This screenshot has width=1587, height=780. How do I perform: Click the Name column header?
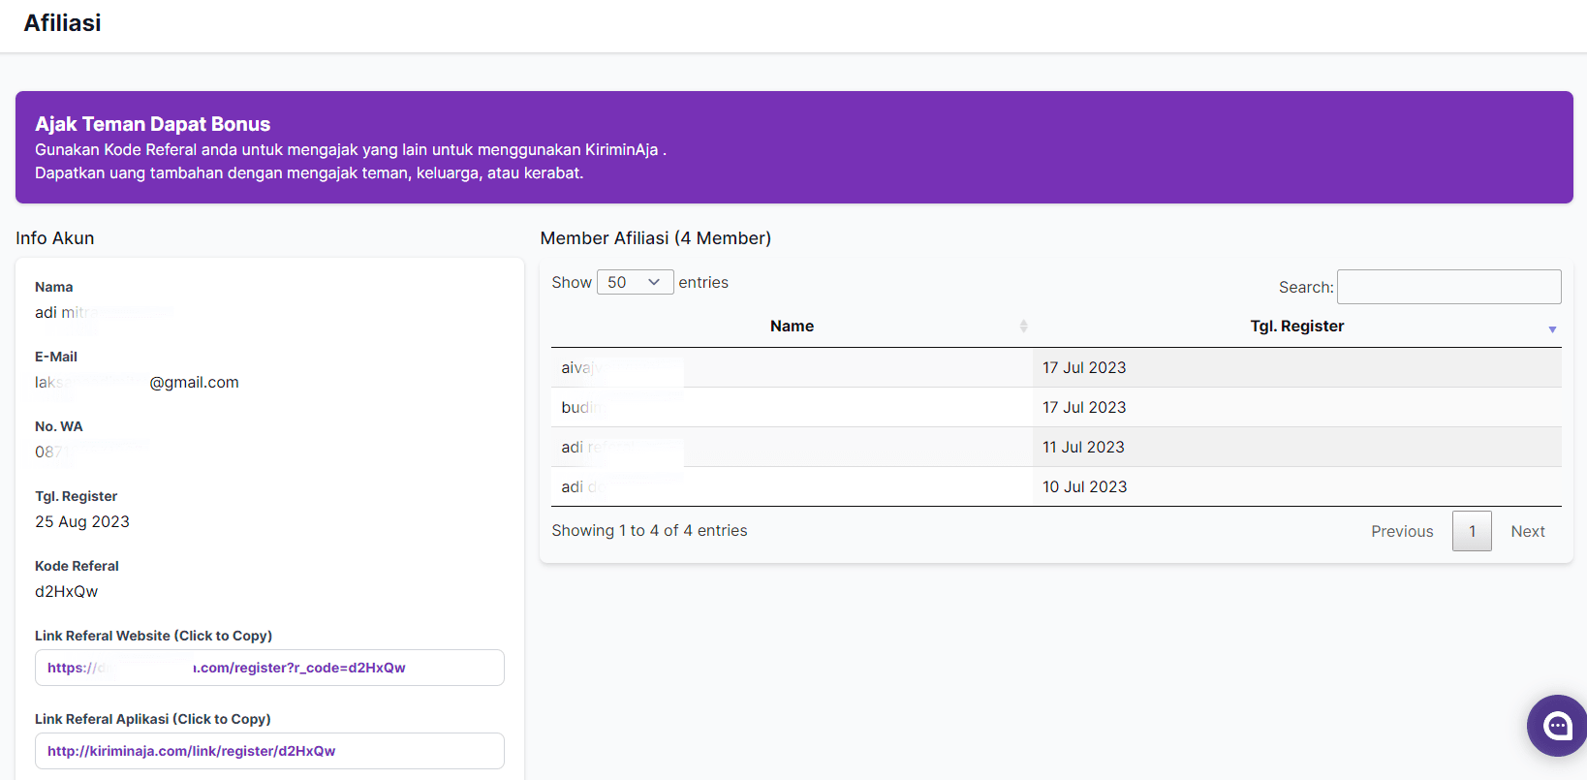(x=792, y=327)
